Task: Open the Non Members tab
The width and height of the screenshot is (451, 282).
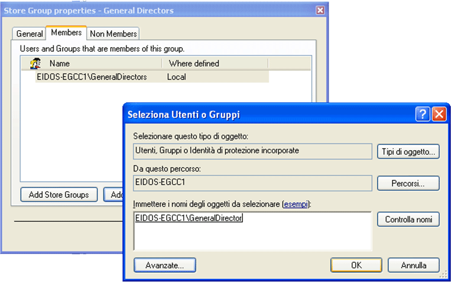Action: [113, 34]
